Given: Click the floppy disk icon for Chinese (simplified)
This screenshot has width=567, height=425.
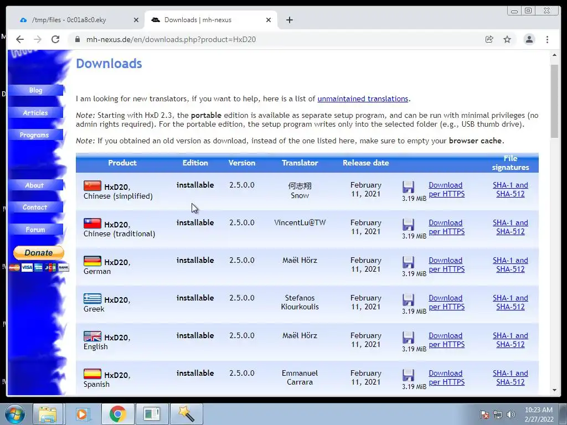Looking at the screenshot, I should point(408,187).
